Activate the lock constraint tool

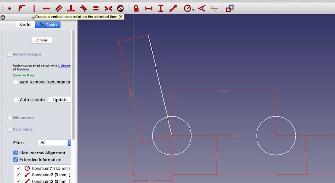pos(136,9)
